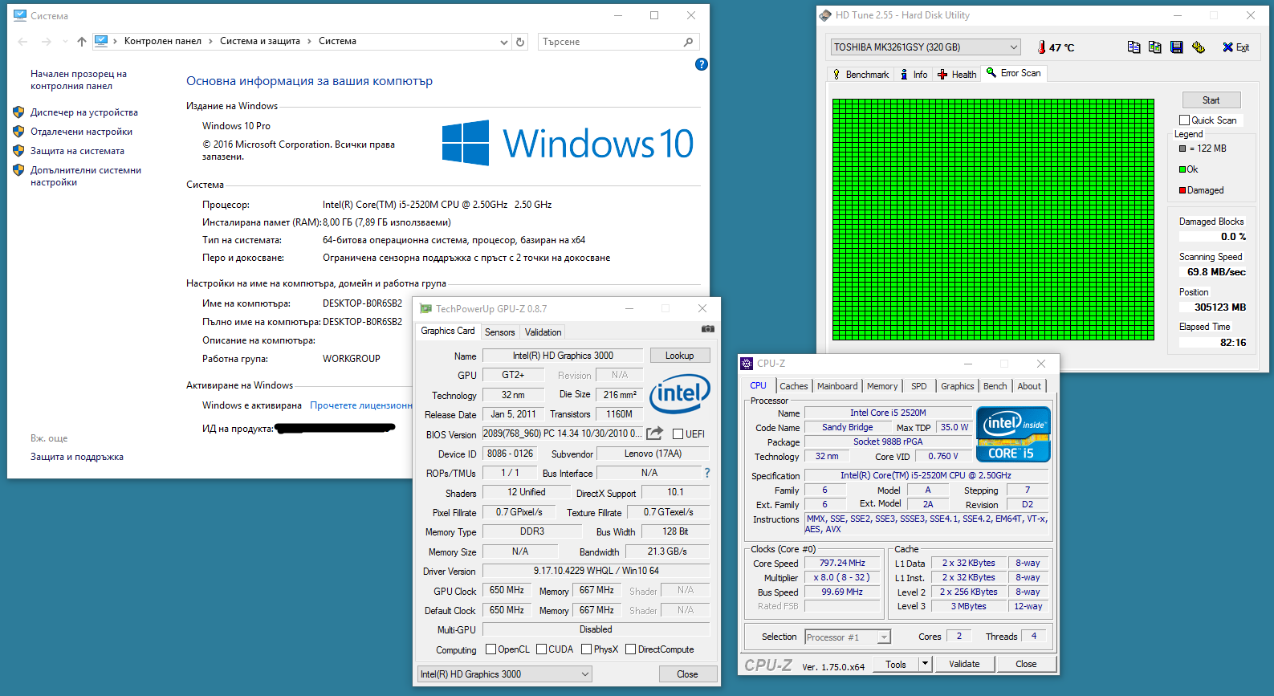Click the red Damaged legend swatch

(x=1182, y=190)
